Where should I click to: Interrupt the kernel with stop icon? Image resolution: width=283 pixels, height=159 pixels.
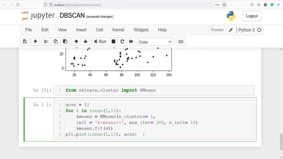pos(113,42)
